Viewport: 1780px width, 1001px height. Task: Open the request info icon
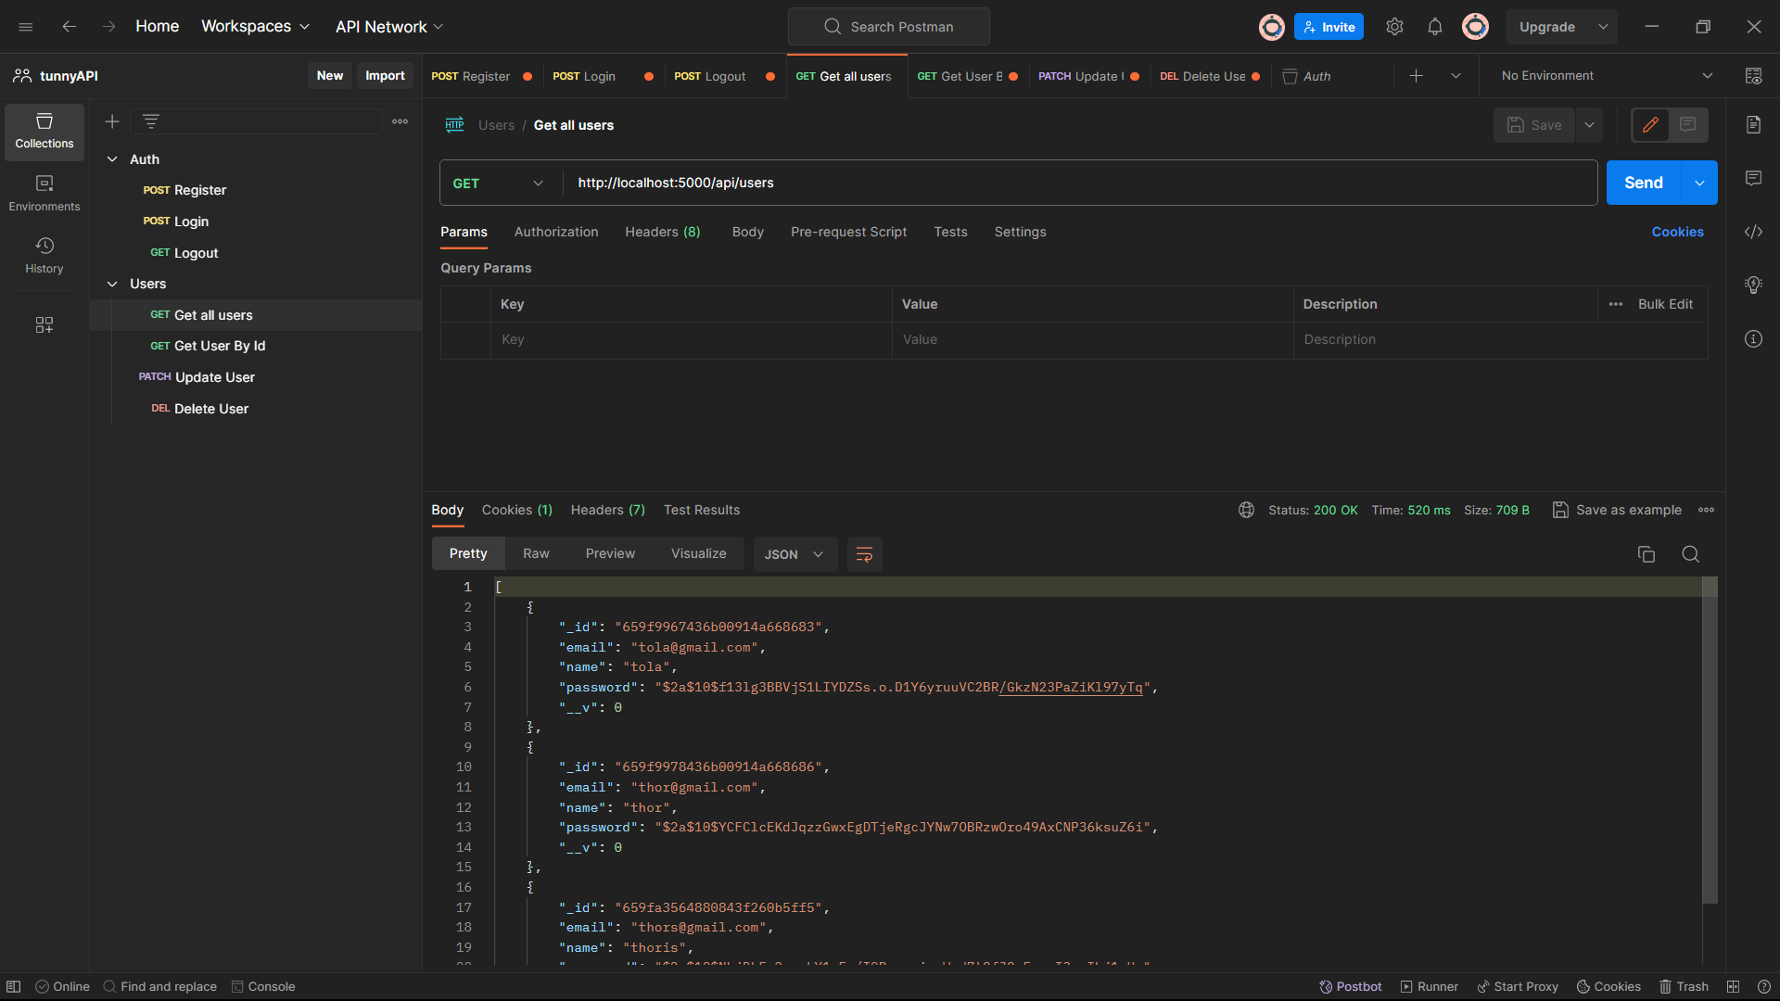click(1753, 339)
